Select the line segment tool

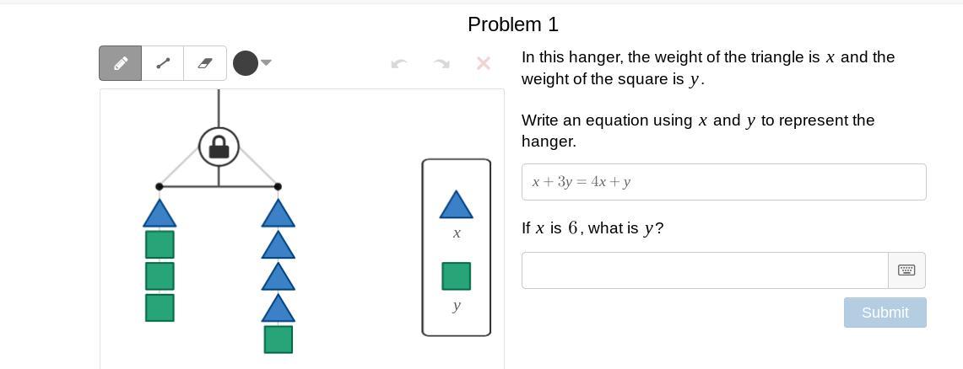163,63
